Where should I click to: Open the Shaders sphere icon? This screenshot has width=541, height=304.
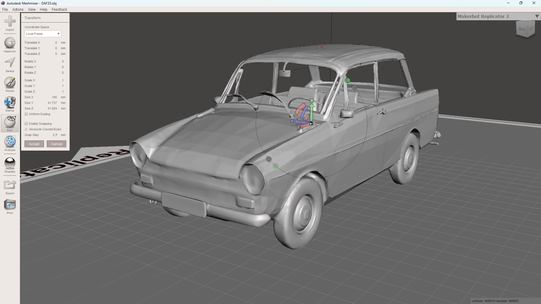tap(10, 164)
